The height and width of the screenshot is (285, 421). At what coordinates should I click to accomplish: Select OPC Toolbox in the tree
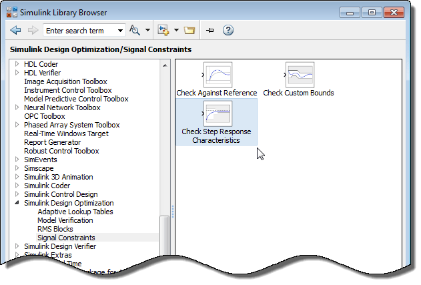(x=45, y=116)
